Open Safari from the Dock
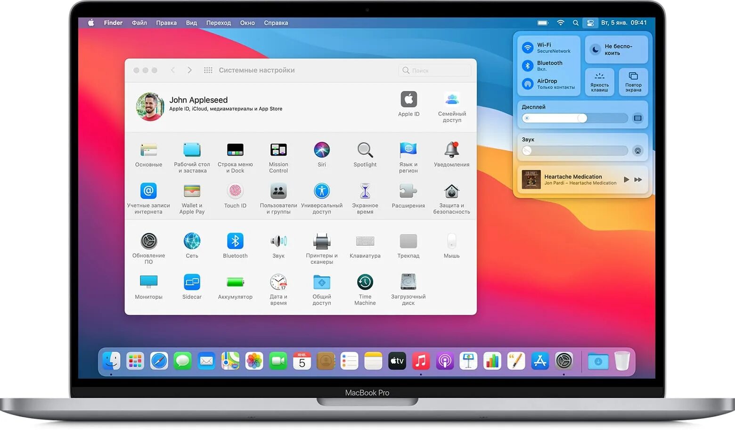The image size is (735, 430). [x=159, y=361]
